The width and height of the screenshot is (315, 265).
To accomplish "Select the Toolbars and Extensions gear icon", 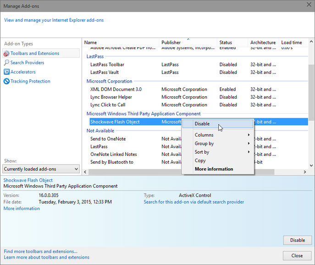I will tap(6, 54).
